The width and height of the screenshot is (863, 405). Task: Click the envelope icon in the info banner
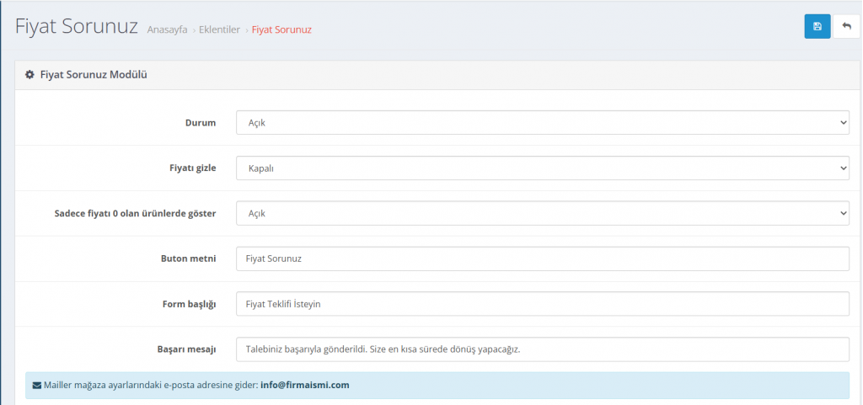[36, 386]
